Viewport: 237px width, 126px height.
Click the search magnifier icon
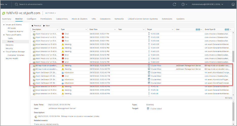16,4
